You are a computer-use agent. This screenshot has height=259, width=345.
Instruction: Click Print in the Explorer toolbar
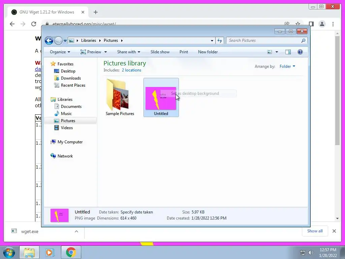(184, 52)
